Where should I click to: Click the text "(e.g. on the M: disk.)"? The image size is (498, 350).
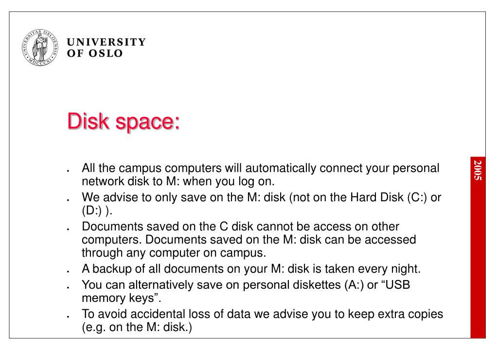coord(137,327)
